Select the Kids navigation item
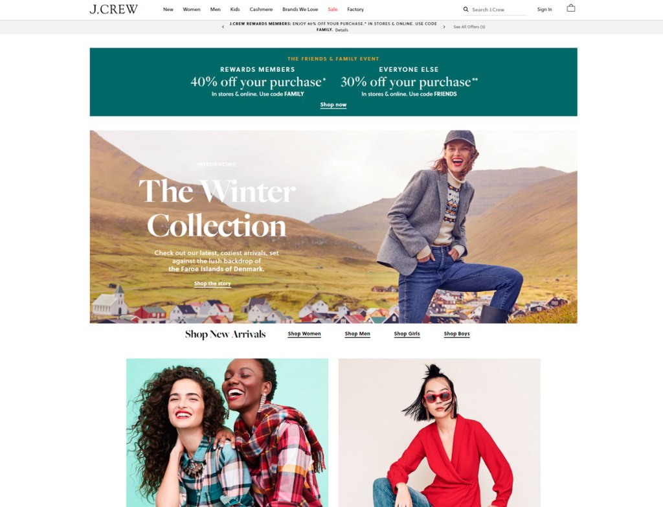The image size is (663, 507). [235, 9]
